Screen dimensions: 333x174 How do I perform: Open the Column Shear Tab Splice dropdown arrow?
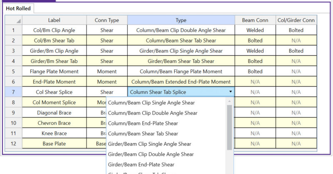tap(230, 92)
